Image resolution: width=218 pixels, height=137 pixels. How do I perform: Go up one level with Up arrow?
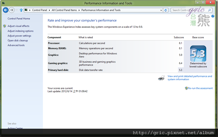[21, 10]
